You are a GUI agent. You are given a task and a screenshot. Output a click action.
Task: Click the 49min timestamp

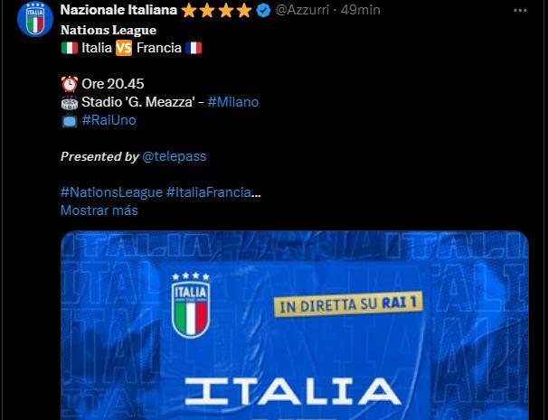(360, 10)
